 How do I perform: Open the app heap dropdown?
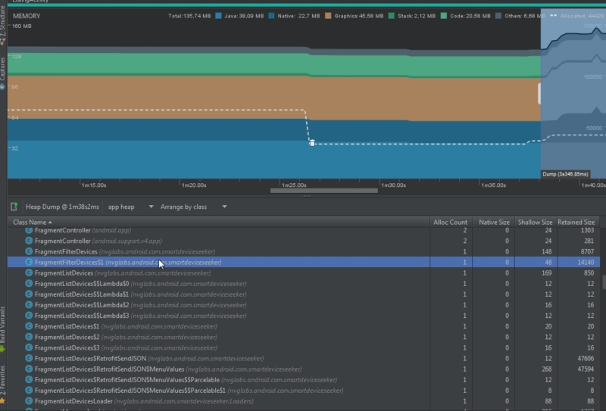pyautogui.click(x=130, y=207)
